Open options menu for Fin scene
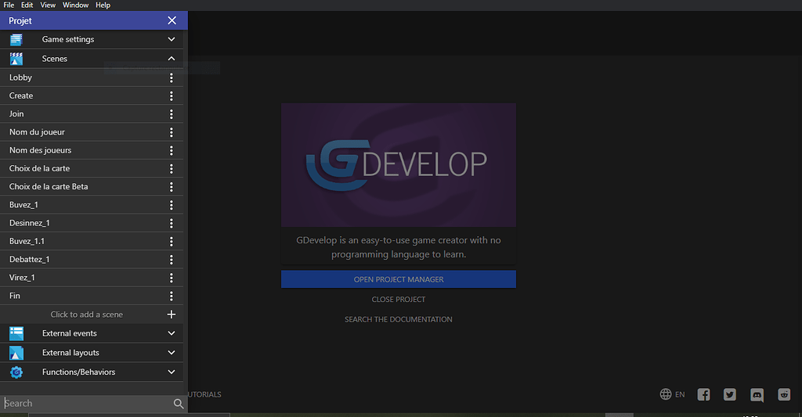802x417 pixels. pyautogui.click(x=172, y=296)
